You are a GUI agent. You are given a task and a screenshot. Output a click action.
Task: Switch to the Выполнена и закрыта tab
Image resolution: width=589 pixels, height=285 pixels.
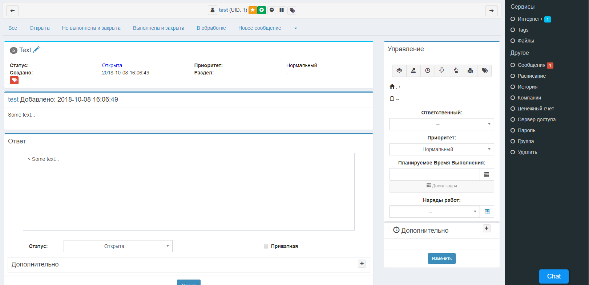(x=158, y=28)
